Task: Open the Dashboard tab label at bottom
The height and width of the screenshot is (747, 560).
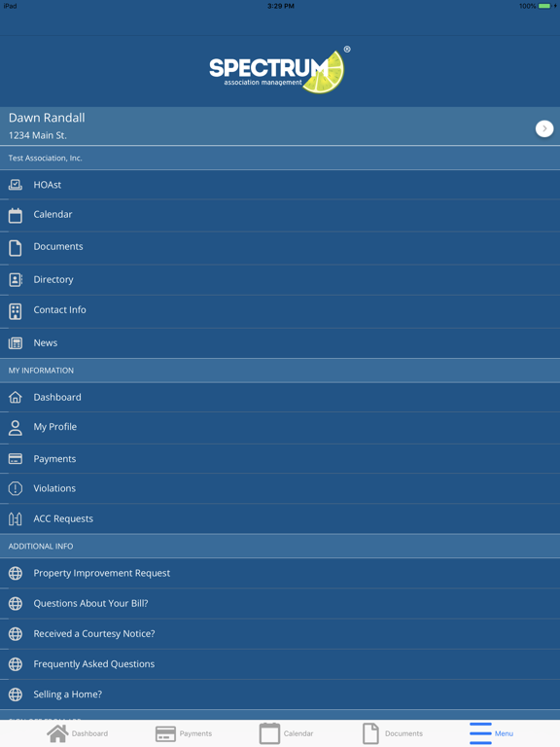Action: pyautogui.click(x=89, y=733)
